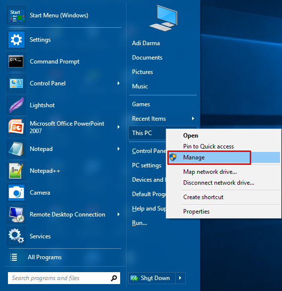Click the PowerPoint 2007 icon

click(16, 127)
